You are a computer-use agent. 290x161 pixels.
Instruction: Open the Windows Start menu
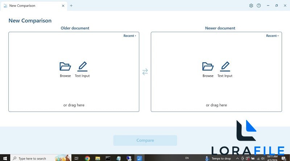coord(5,158)
